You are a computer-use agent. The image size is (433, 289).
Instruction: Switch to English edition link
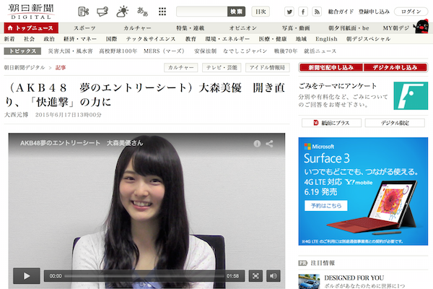tap(326, 39)
